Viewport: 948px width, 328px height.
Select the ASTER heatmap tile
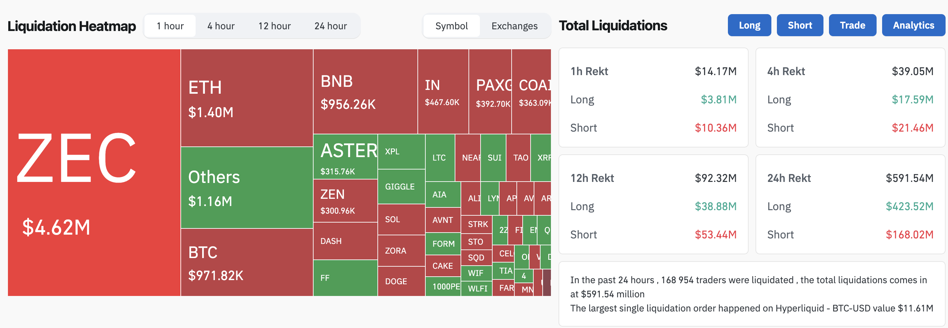(345, 157)
